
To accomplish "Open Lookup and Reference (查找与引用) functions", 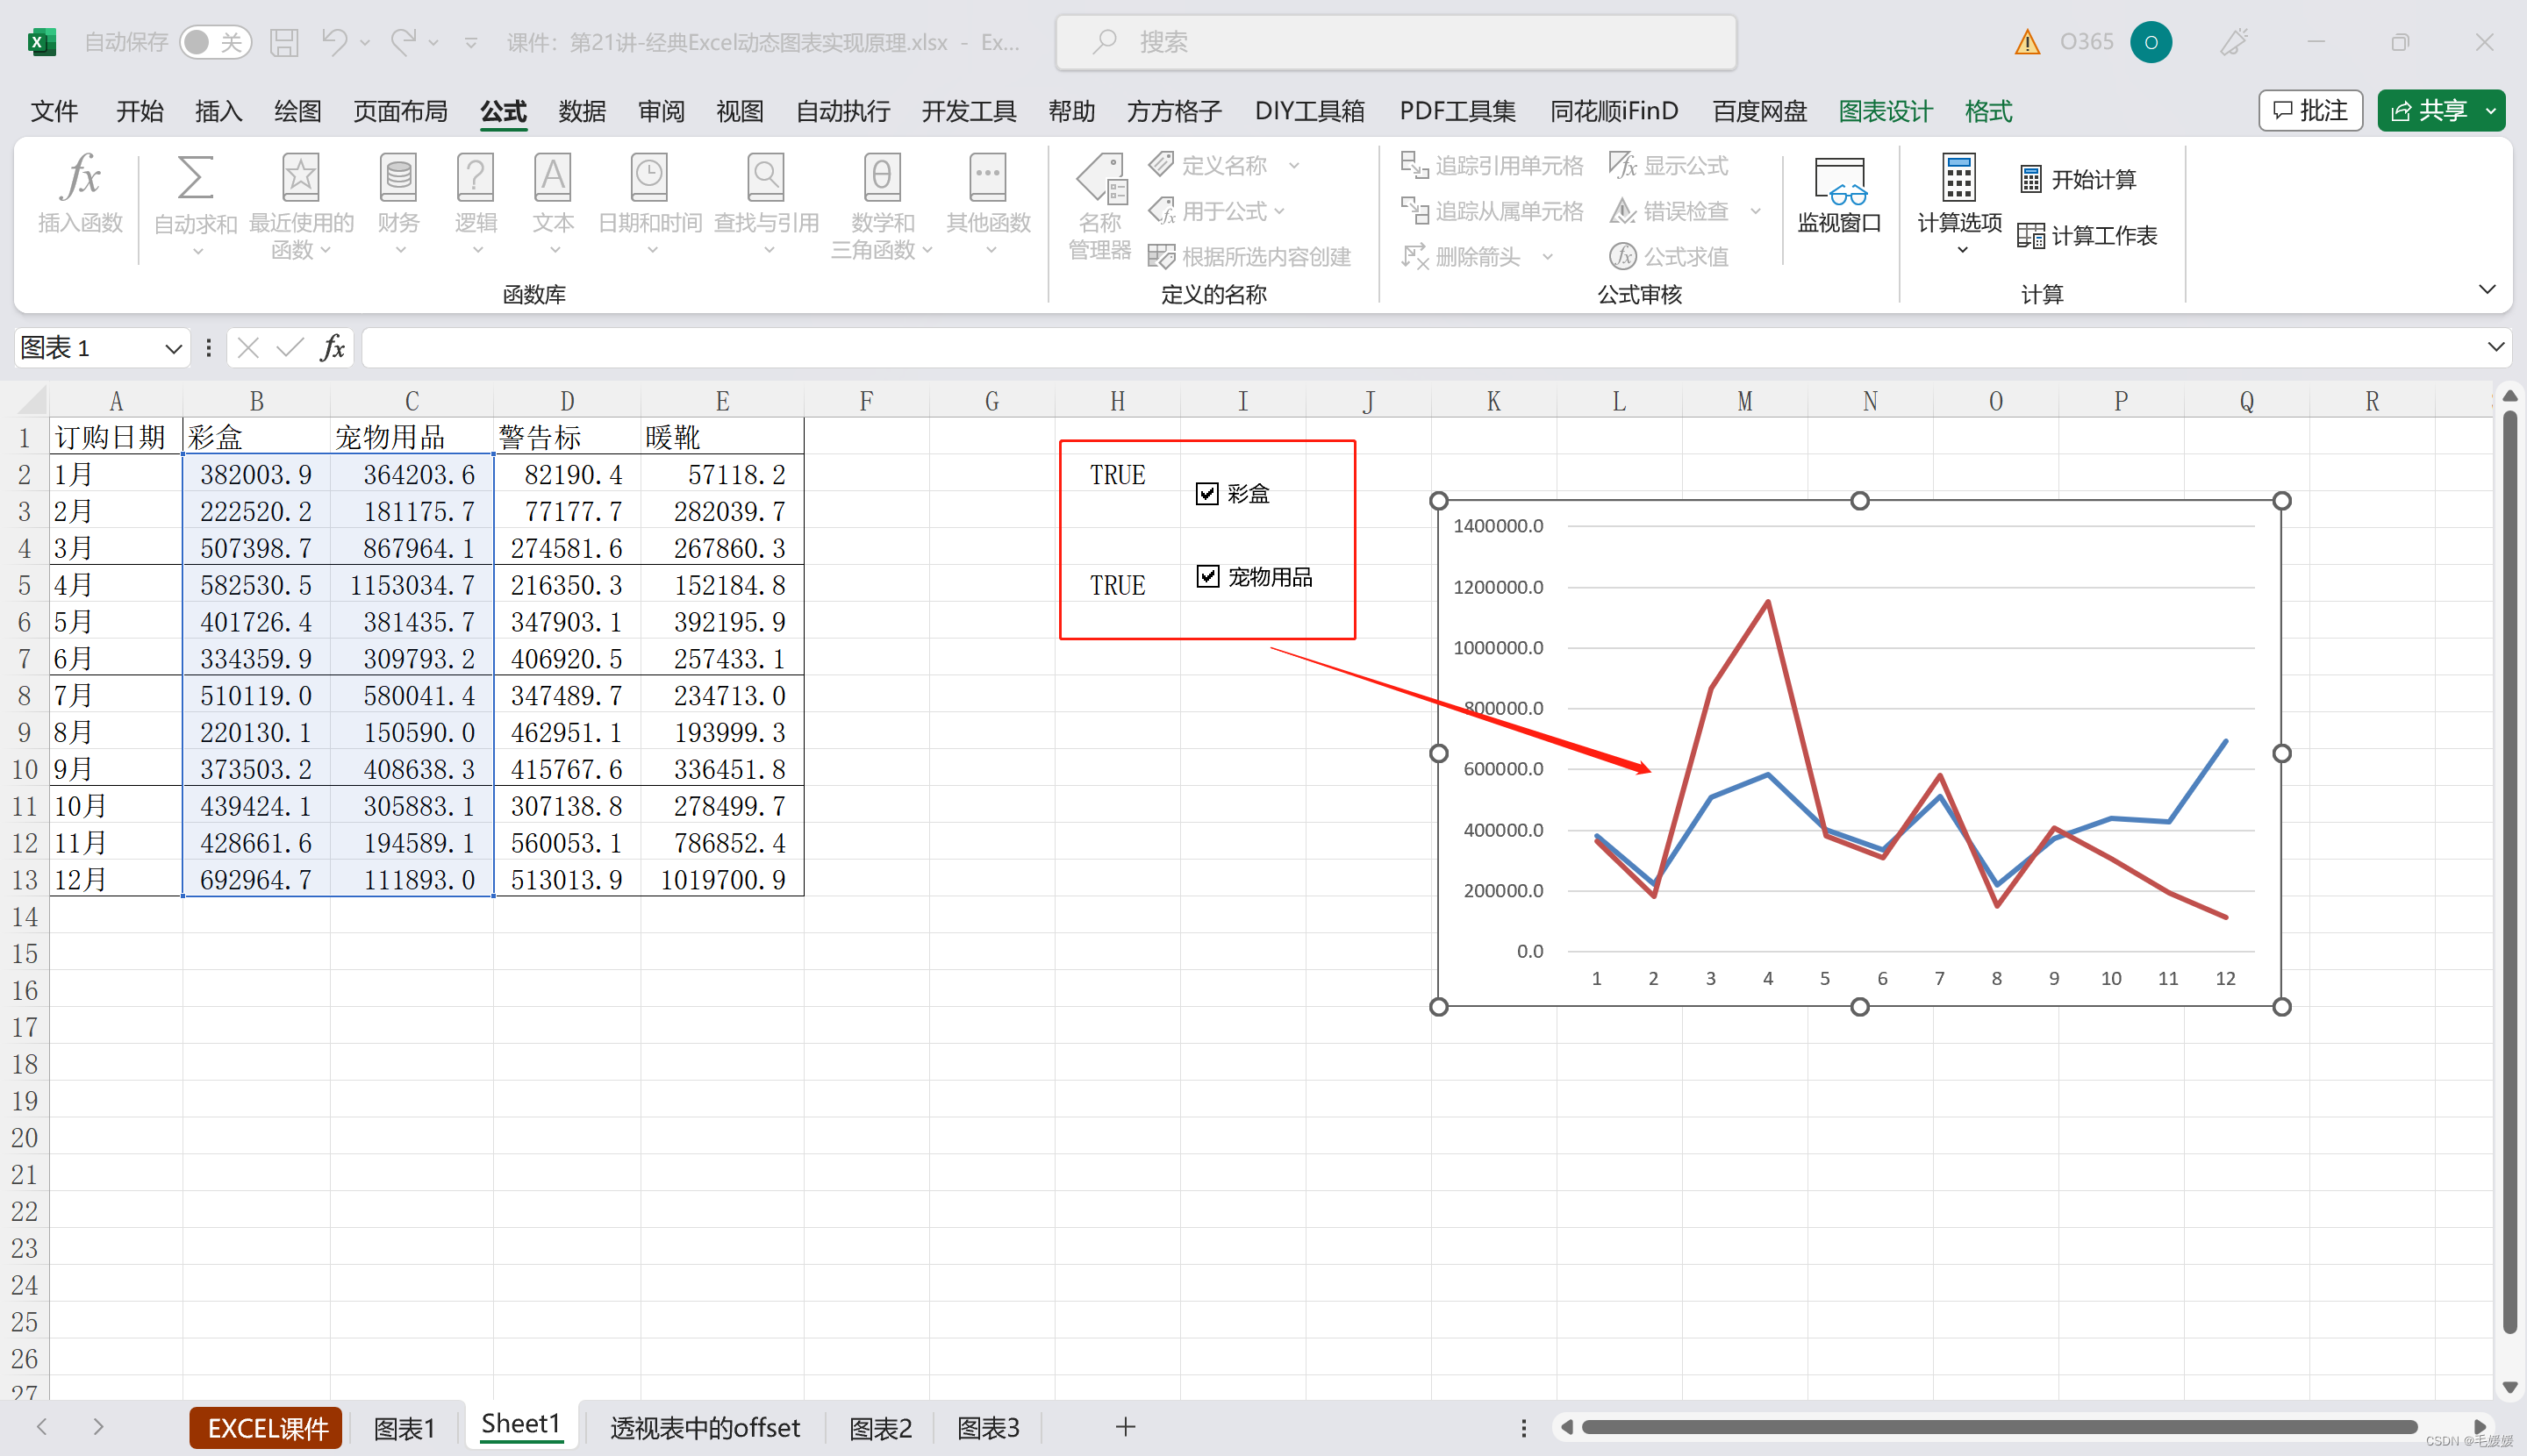I will coord(766,203).
